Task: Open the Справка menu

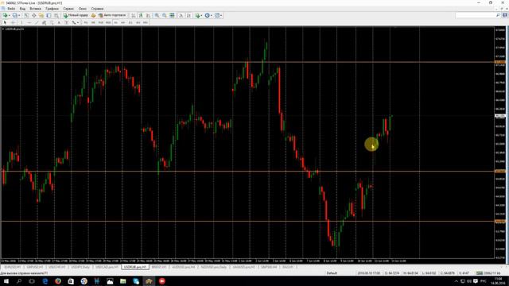Action: coord(97,9)
